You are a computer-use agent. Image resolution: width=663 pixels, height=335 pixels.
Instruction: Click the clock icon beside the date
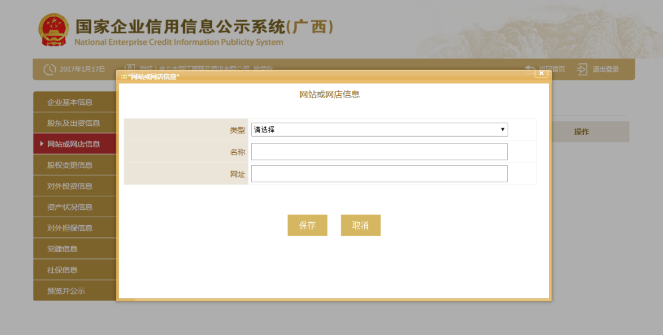coord(50,69)
